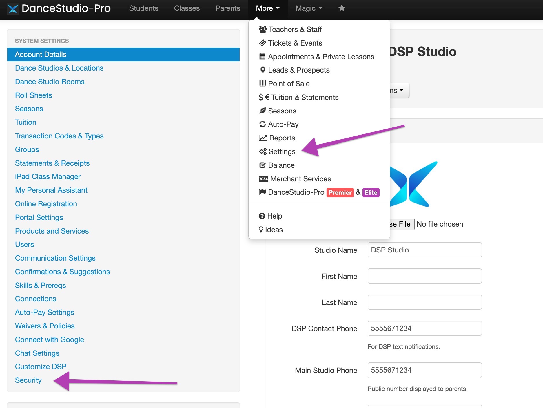Click the star favorites icon in navbar

[x=342, y=8]
